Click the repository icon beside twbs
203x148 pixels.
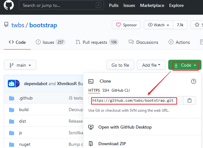pyautogui.click(x=6, y=24)
